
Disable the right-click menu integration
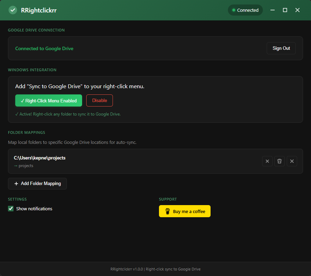99,100
